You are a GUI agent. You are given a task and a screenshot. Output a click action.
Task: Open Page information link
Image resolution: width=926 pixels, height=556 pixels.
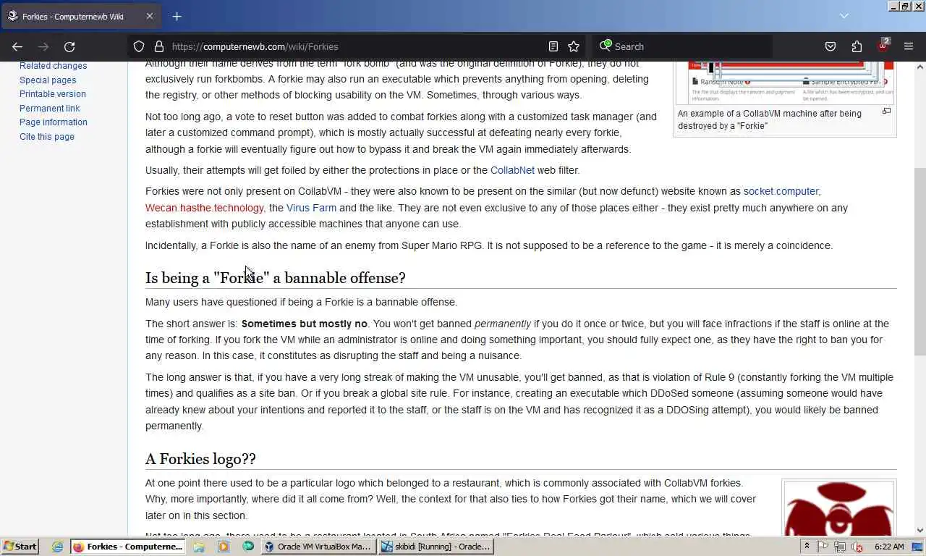[x=54, y=122]
